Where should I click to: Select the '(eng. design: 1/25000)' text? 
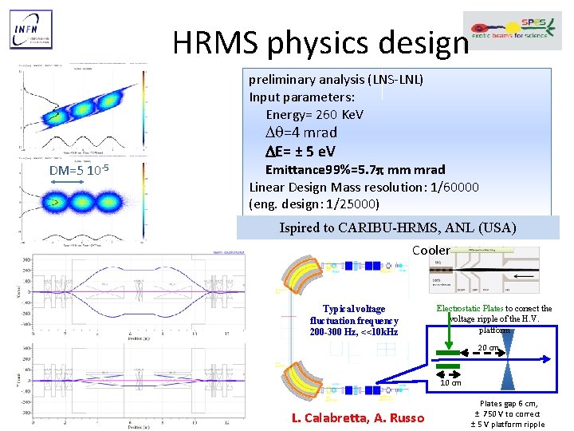[314, 204]
